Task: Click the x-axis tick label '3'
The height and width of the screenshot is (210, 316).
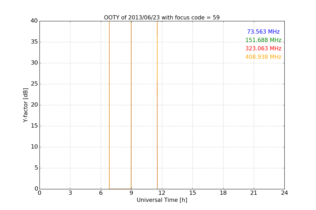Action: tap(70, 193)
